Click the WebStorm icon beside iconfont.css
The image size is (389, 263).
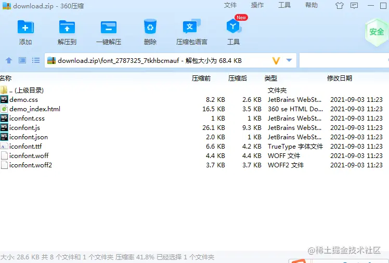[4, 118]
